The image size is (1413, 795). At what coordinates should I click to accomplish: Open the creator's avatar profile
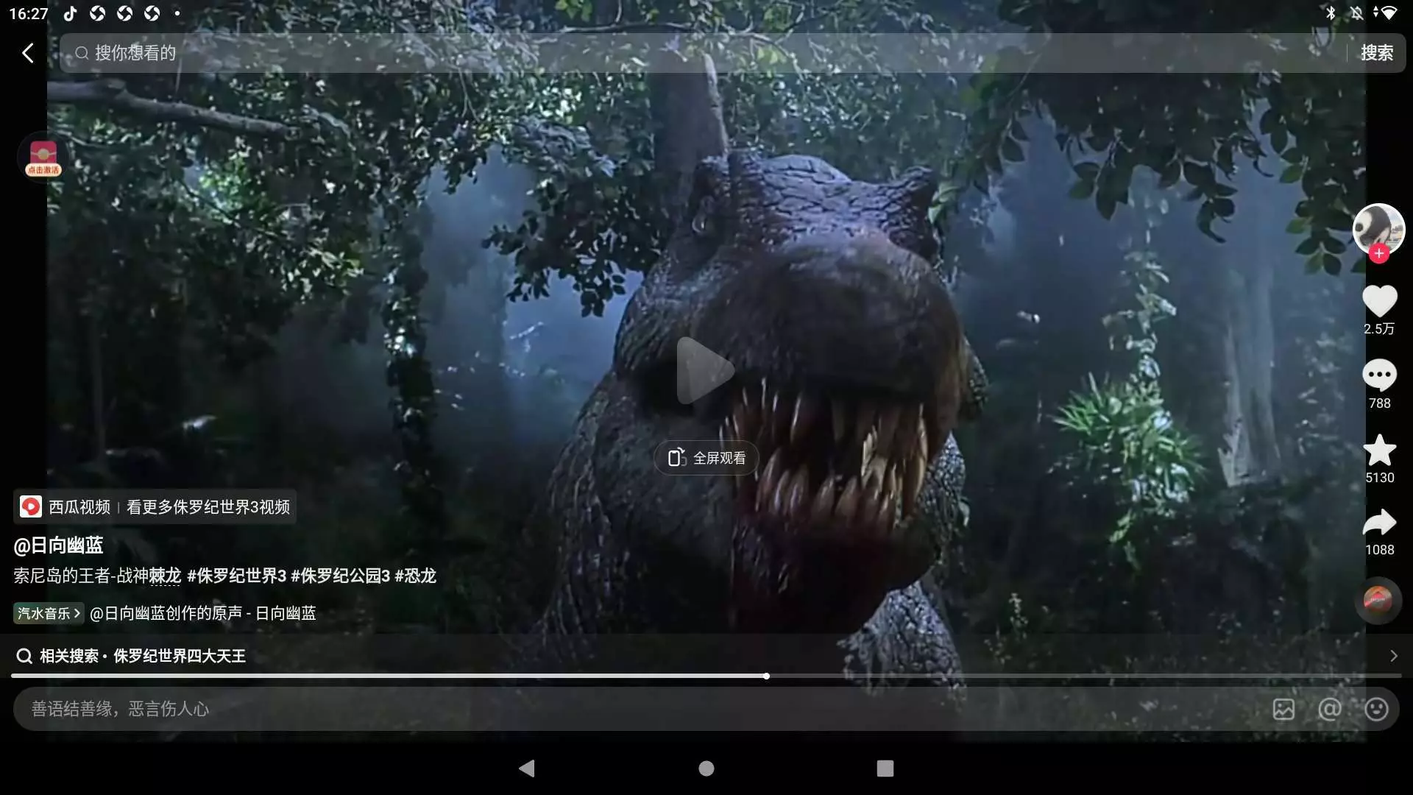[1378, 227]
